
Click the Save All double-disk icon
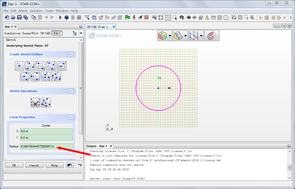(26, 18)
